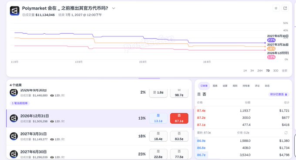Screen dimensions: 296x160
Task: Select the 全部 (all) chart range
Action: (x=285, y=71)
